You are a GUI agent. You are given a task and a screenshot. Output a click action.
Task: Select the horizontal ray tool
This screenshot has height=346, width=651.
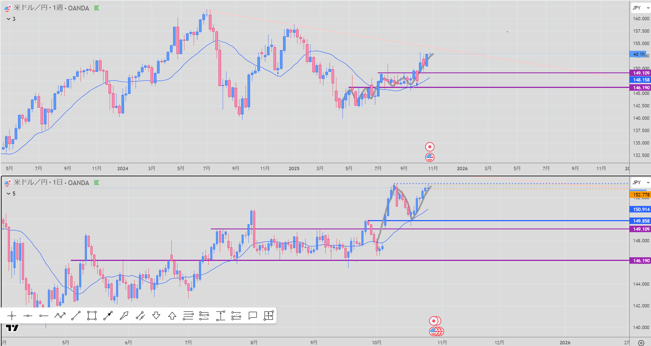click(x=44, y=316)
